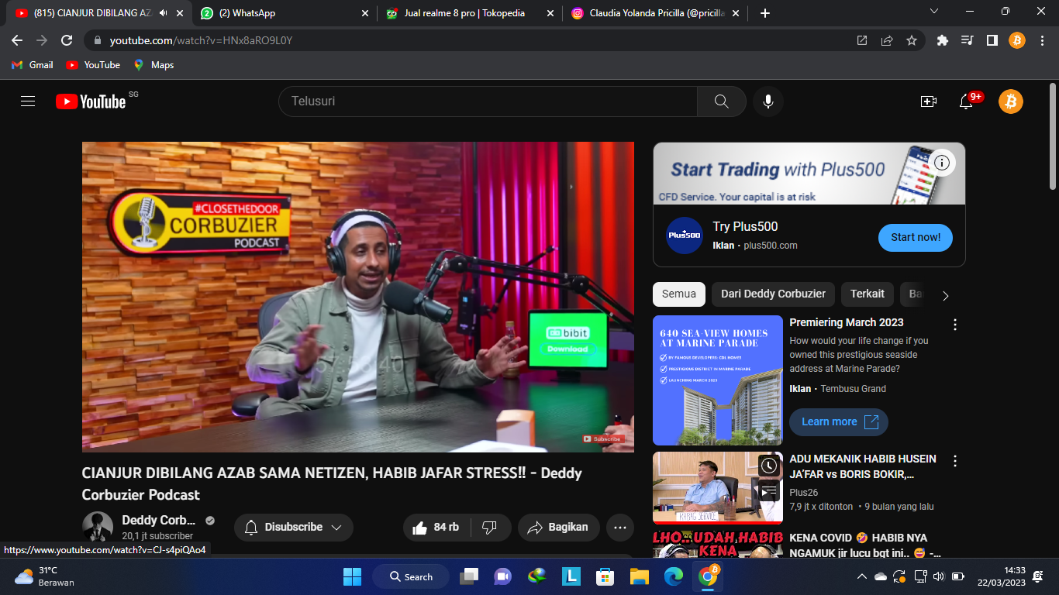This screenshot has height=595, width=1059.
Task: Click the video player frame
Action: tap(358, 297)
